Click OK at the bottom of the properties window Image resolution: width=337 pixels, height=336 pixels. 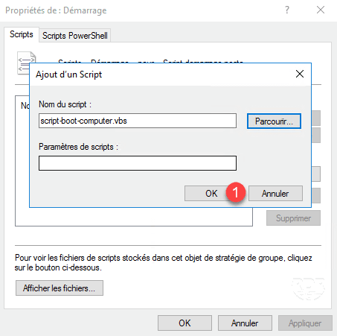184,323
